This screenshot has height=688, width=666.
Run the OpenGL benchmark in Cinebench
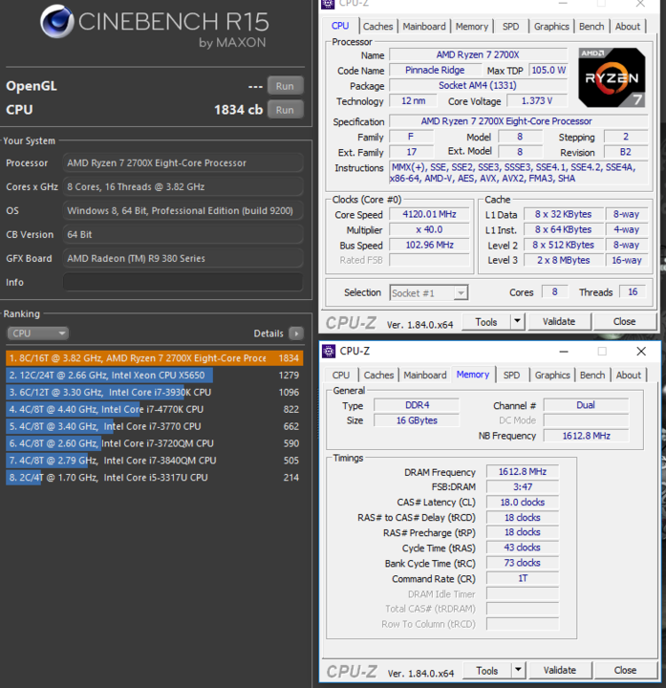(x=285, y=86)
